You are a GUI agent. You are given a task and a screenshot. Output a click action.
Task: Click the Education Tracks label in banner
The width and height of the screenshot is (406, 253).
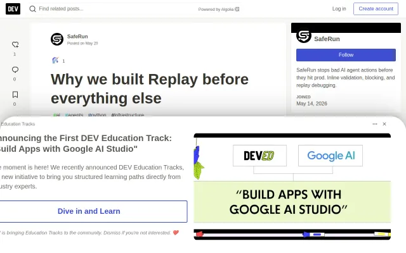18,124
